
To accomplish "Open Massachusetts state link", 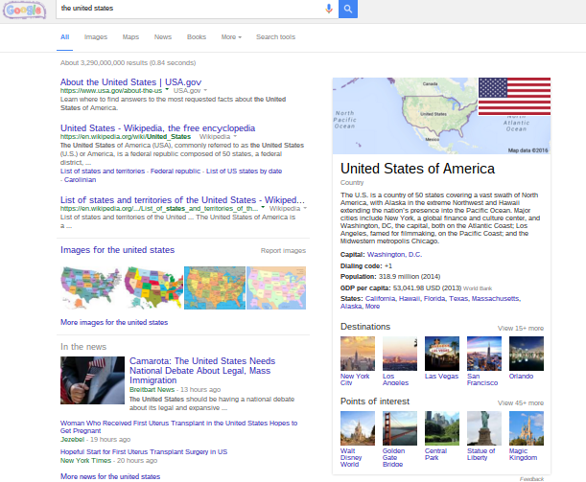I will [x=495, y=298].
